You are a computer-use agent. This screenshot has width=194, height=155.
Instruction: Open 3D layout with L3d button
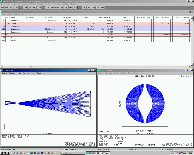pyautogui.click(x=52, y=8)
